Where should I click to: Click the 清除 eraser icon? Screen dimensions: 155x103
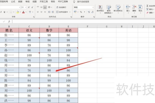click(147, 13)
